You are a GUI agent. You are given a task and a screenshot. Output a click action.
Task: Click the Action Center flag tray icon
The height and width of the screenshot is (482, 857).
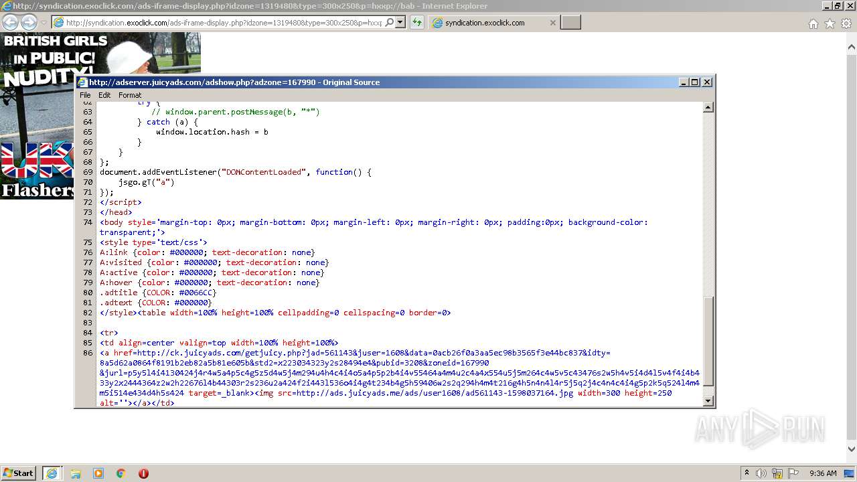click(x=793, y=473)
